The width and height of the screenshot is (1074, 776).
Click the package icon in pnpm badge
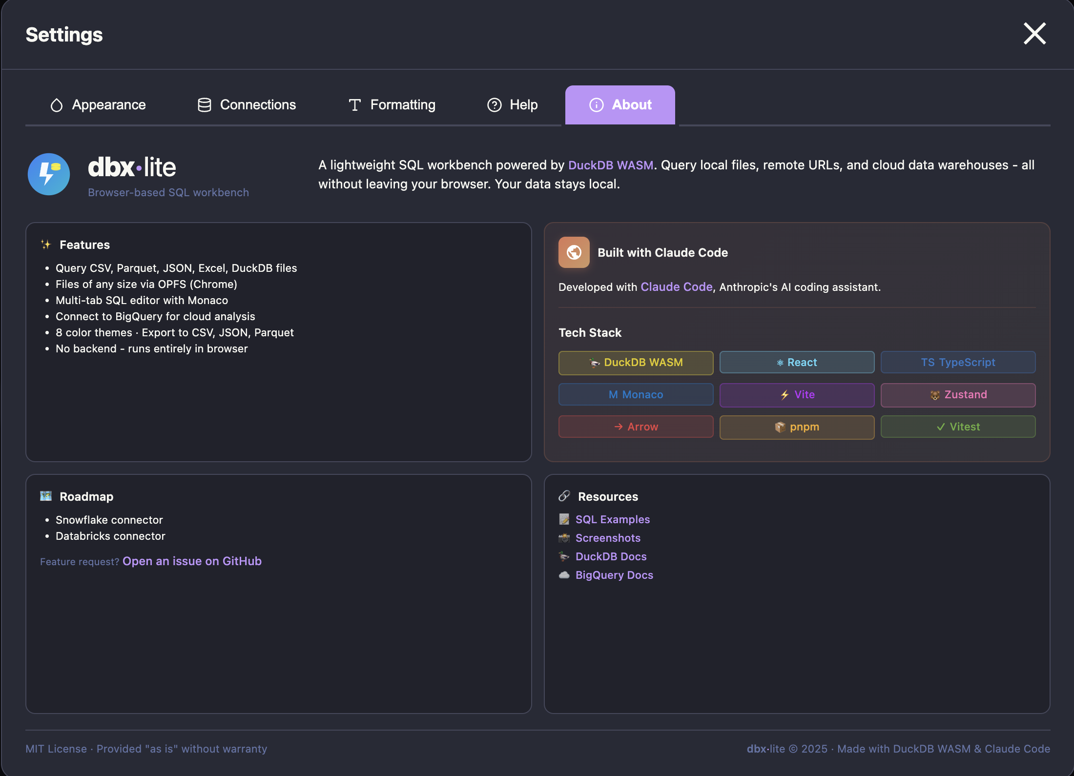point(780,427)
